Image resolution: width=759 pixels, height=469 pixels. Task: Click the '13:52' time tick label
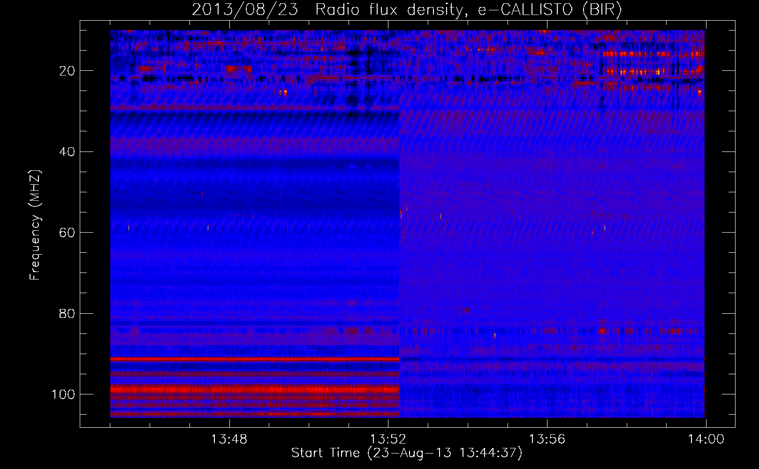(388, 439)
